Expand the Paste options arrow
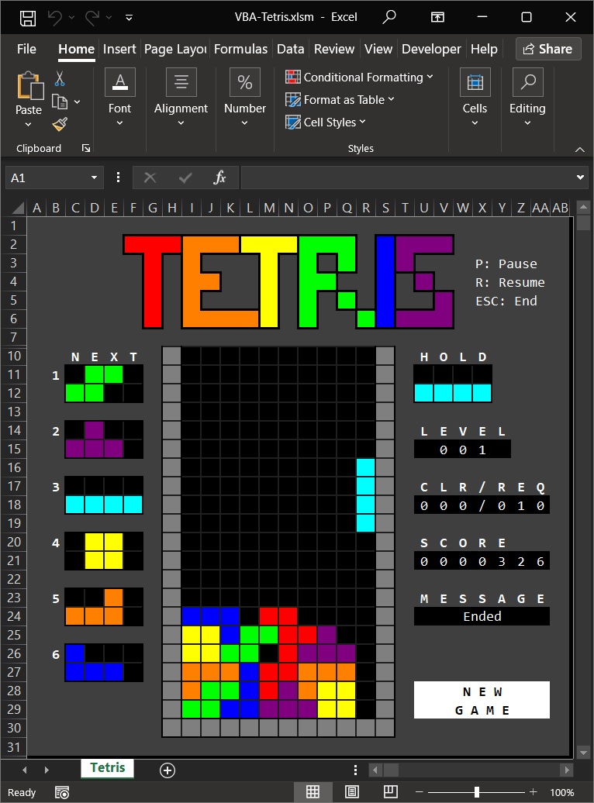Screen dimensions: 594x803 (28, 125)
